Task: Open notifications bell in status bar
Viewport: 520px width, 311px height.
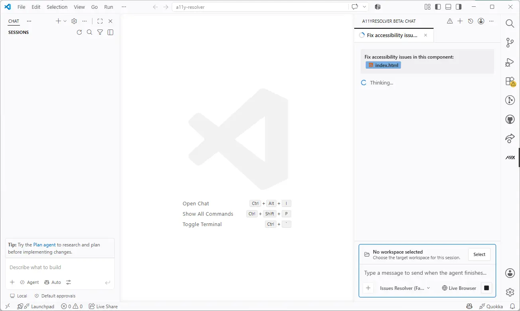Action: [512, 306]
